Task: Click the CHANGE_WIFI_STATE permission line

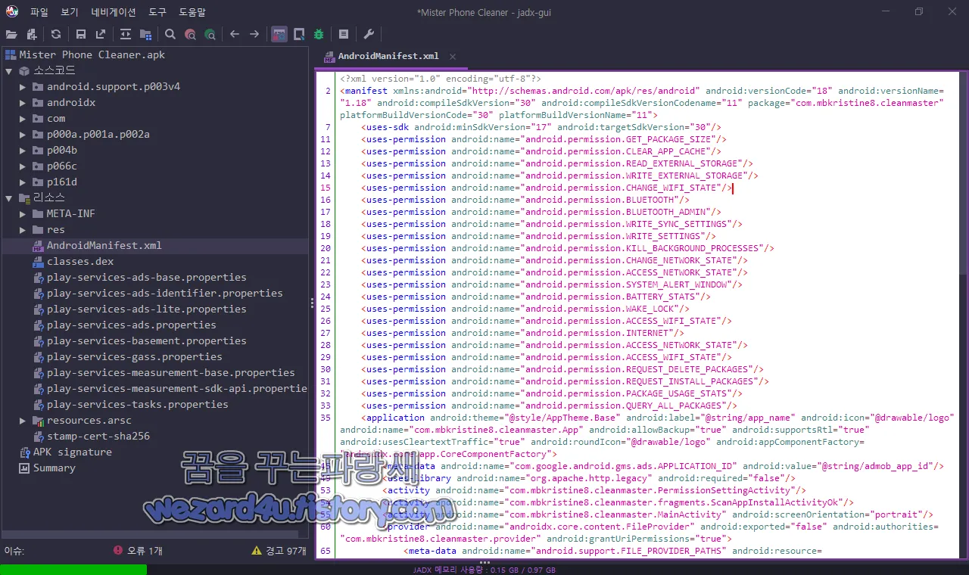Action: pos(547,188)
